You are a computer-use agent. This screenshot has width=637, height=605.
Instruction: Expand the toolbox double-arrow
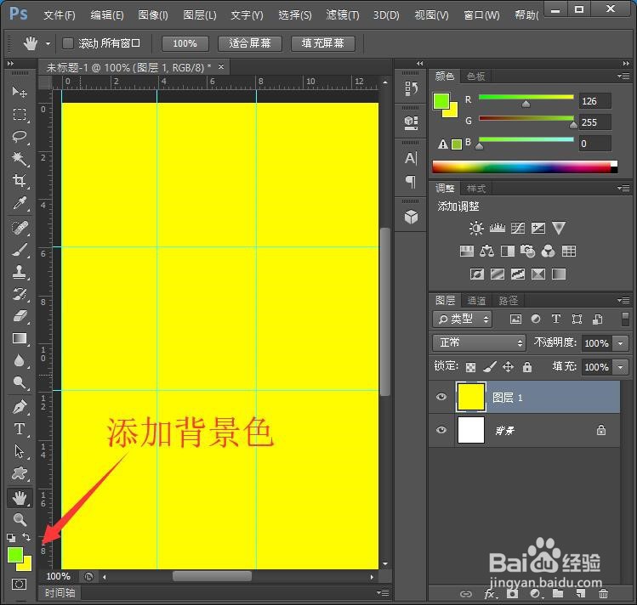tap(10, 63)
